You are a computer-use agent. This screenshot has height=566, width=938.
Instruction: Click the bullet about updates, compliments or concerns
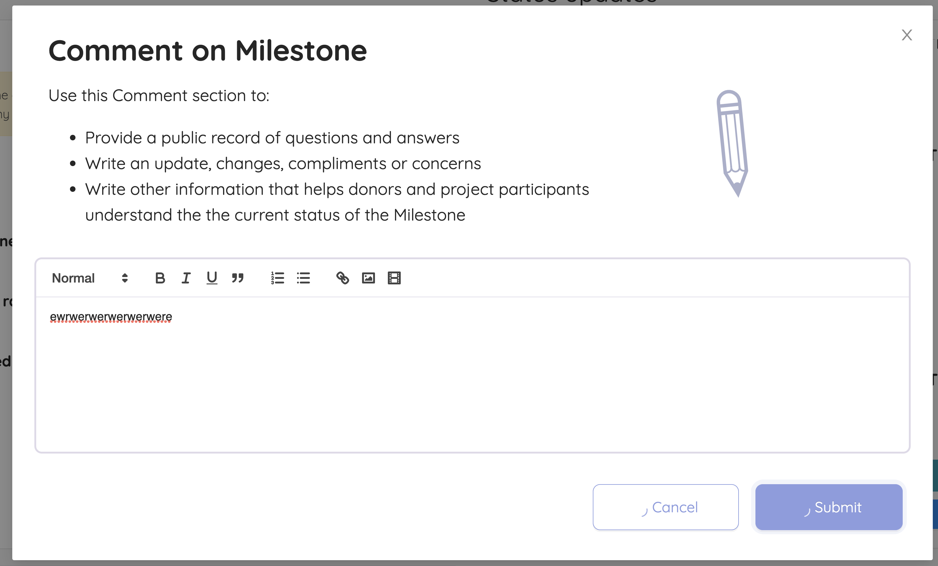[x=283, y=163]
